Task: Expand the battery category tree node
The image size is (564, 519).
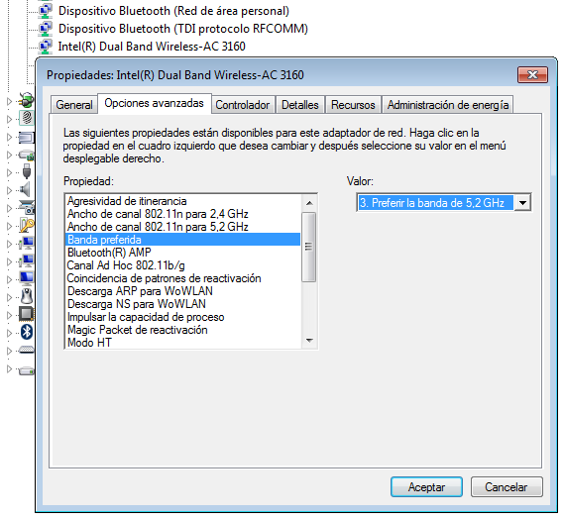Action: [10, 102]
